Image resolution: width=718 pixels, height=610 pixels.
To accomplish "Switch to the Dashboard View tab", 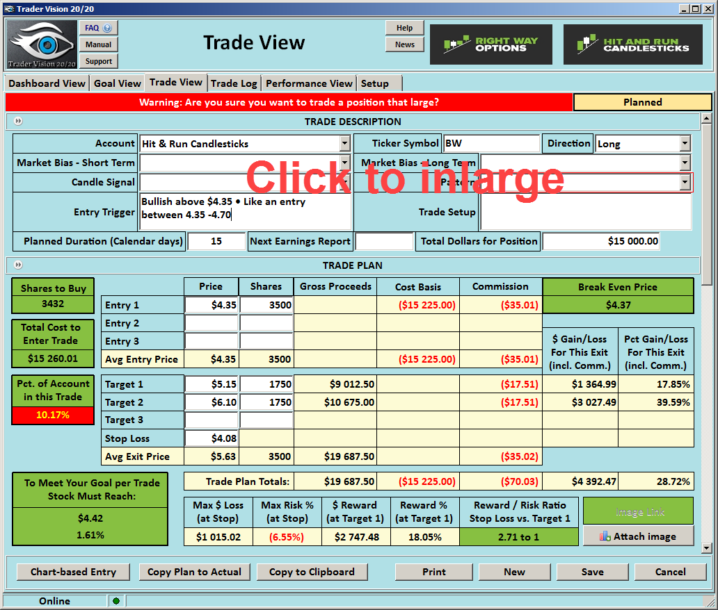I will (47, 83).
